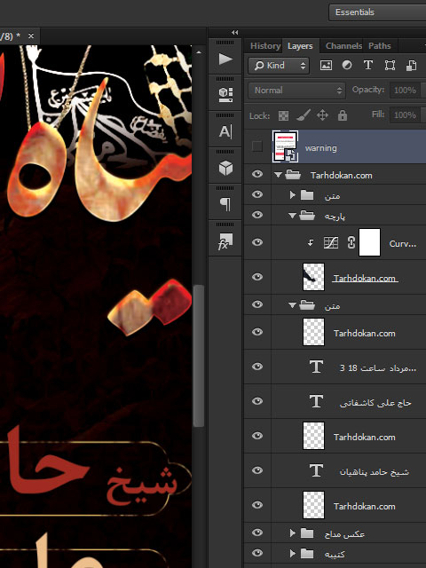Click the Curves adjustment icon
426x568 pixels.
[x=331, y=242]
